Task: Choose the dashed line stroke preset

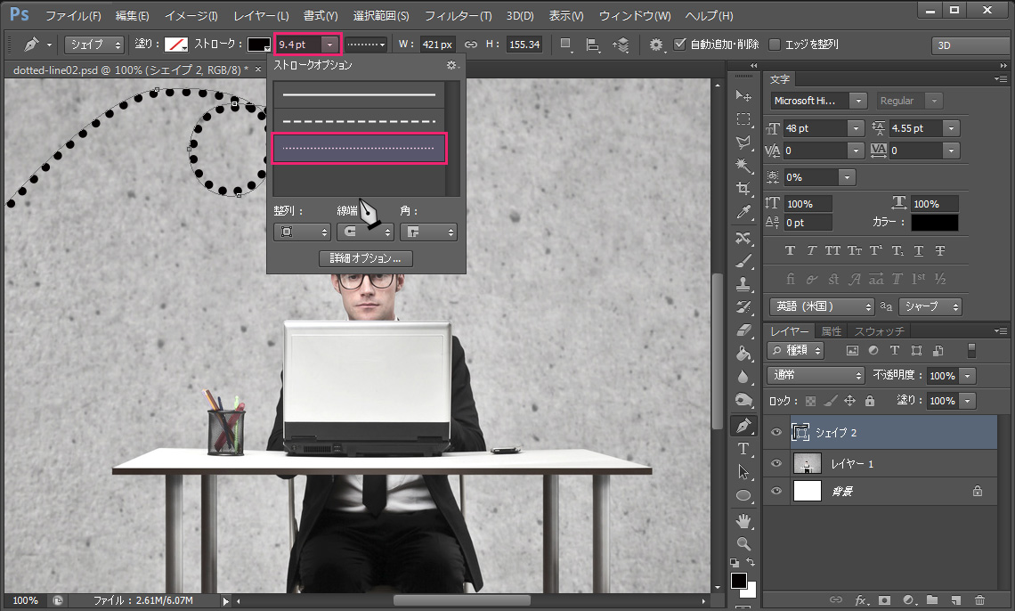Action: click(x=360, y=121)
